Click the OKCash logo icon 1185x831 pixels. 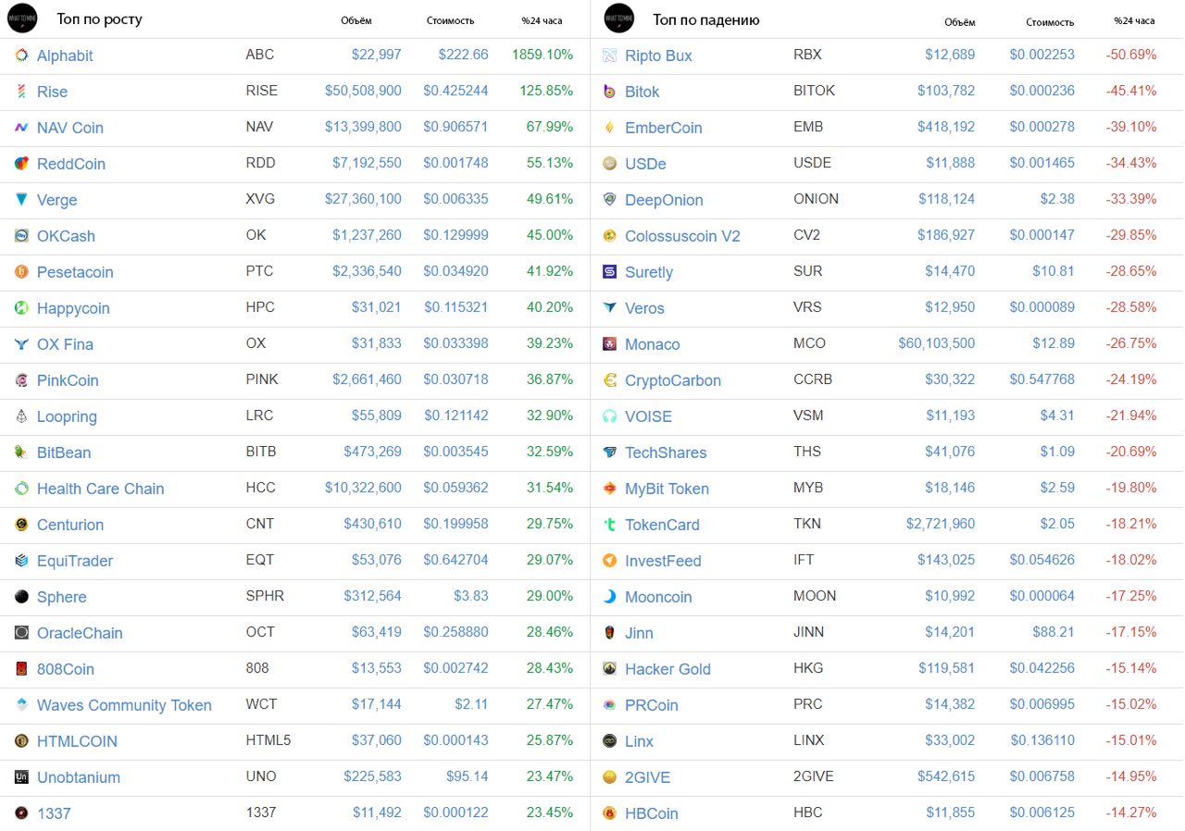[x=21, y=236]
